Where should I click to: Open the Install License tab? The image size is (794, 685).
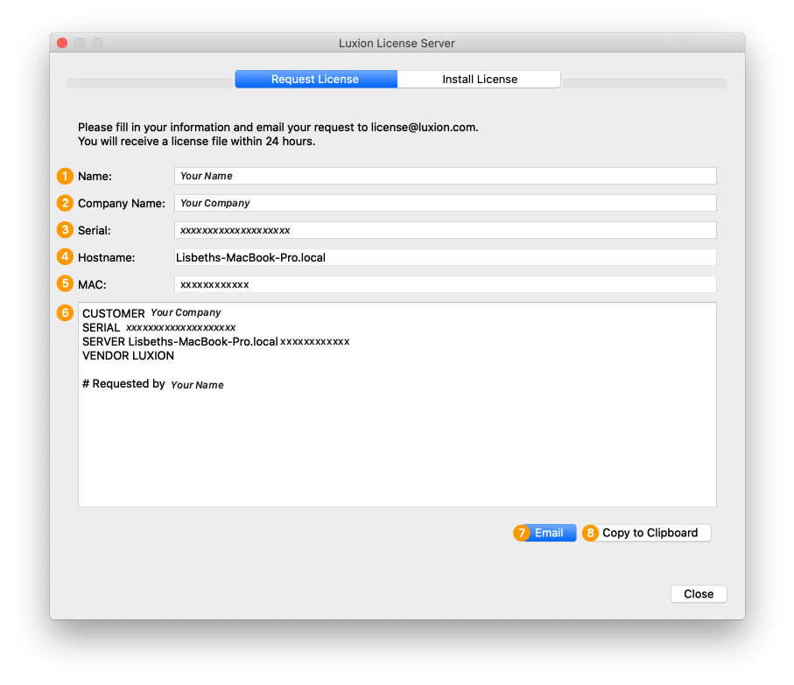pos(479,79)
